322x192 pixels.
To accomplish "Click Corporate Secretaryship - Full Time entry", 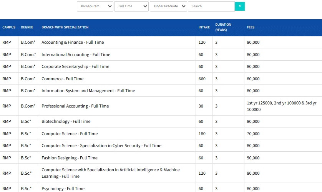I will 75,66.
